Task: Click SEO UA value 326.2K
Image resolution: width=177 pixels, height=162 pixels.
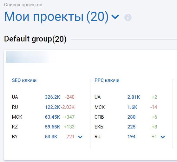Action: [52, 97]
